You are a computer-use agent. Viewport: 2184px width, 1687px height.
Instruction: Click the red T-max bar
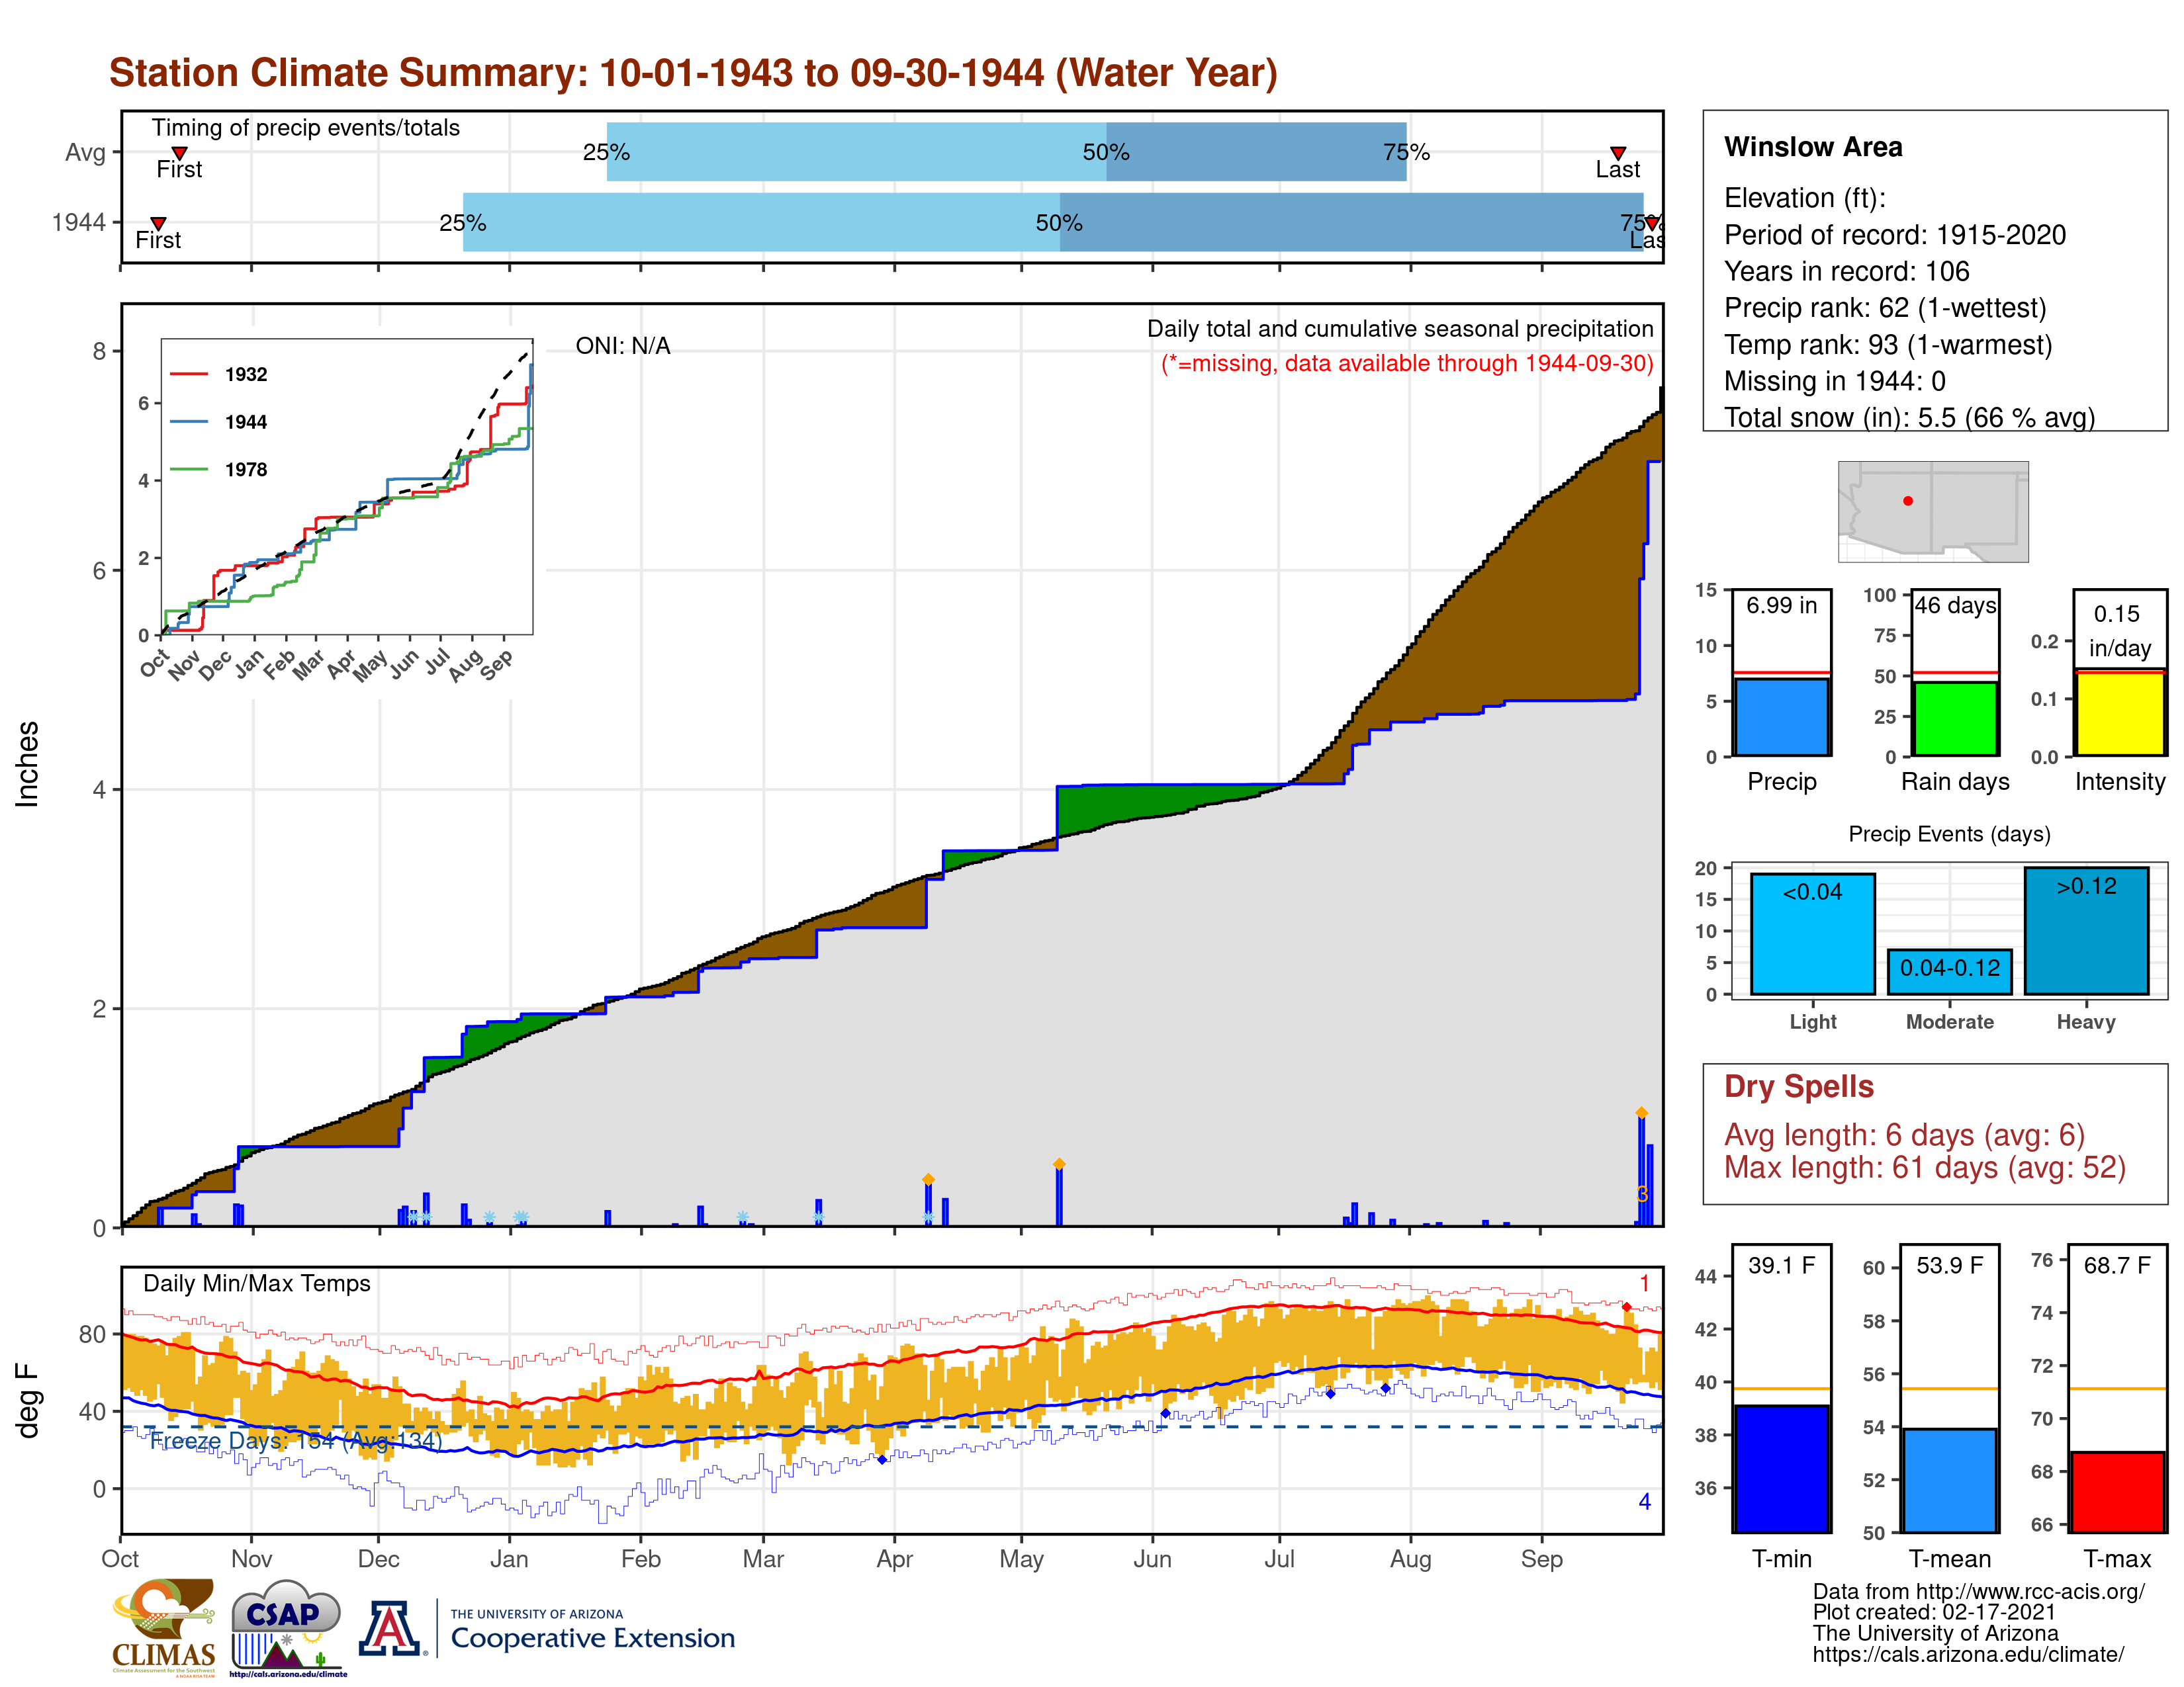(2118, 1492)
